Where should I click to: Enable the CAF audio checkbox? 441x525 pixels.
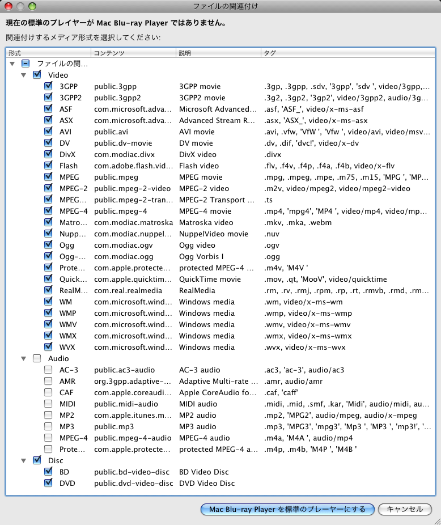coord(48,392)
